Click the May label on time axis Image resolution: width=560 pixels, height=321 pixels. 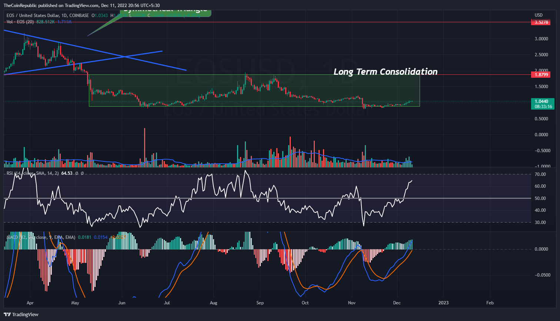(x=75, y=303)
